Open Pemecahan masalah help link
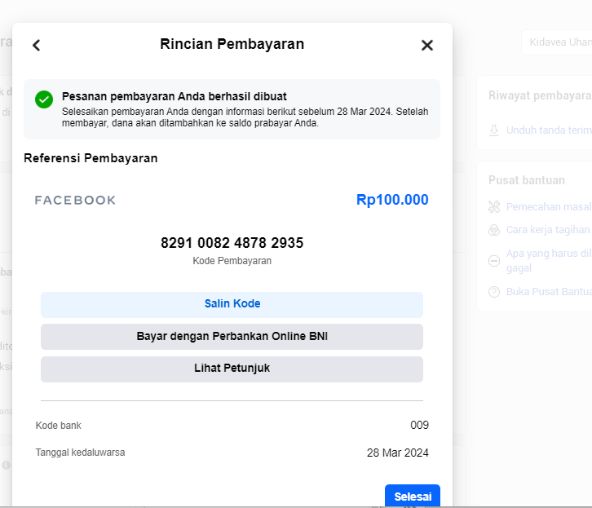Viewport: 592px width, 508px height. (549, 207)
